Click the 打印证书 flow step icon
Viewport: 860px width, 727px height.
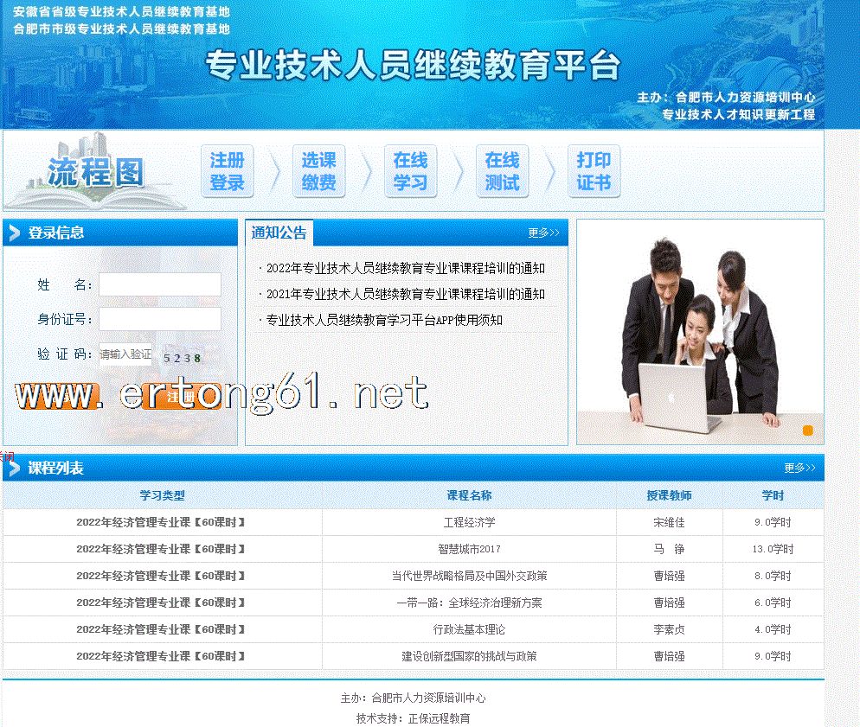[x=594, y=171]
